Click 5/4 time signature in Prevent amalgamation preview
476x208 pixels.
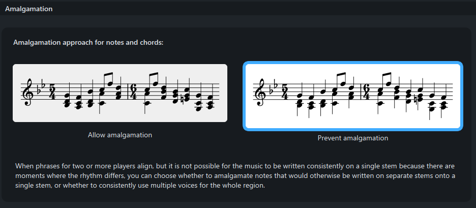point(285,92)
